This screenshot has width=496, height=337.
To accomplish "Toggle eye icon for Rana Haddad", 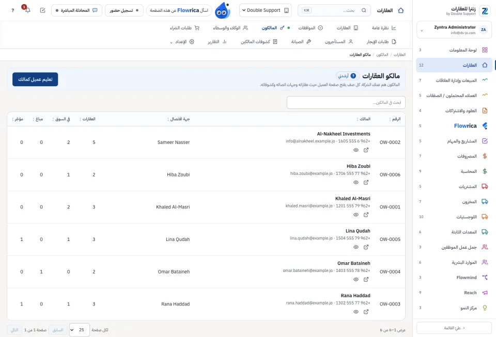I will click(356, 312).
